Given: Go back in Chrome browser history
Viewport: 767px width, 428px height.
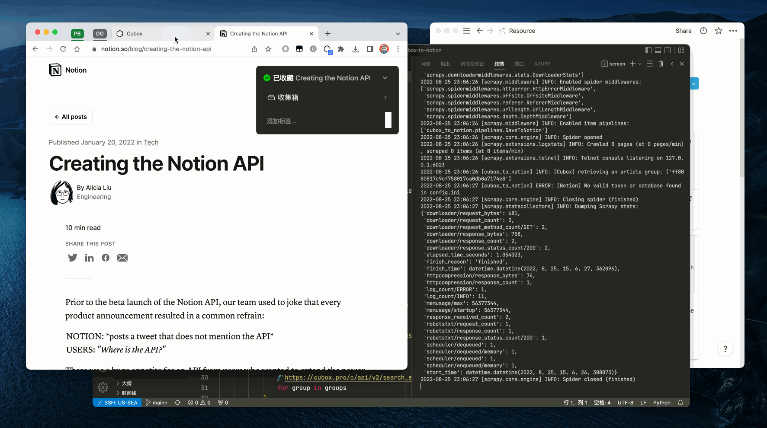Looking at the screenshot, I should (35, 49).
